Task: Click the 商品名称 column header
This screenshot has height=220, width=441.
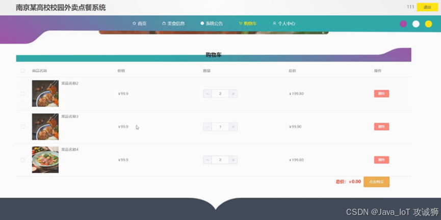Action: pos(39,71)
